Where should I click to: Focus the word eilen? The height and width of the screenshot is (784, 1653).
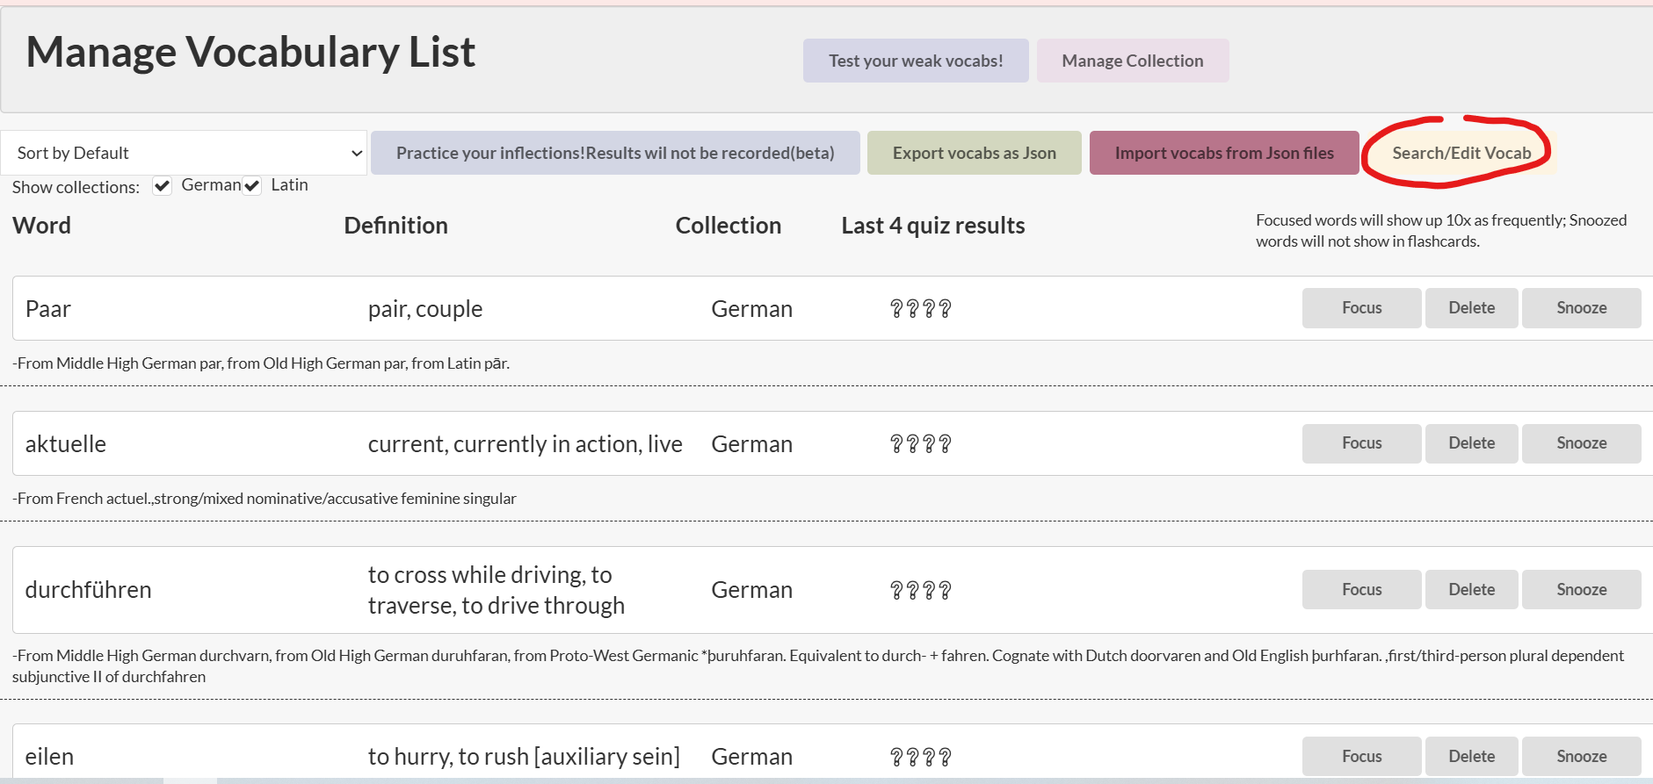click(x=1361, y=756)
